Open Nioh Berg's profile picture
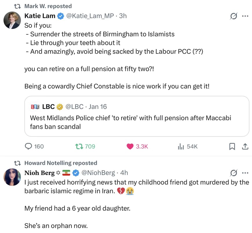The image size is (252, 233). (12, 177)
